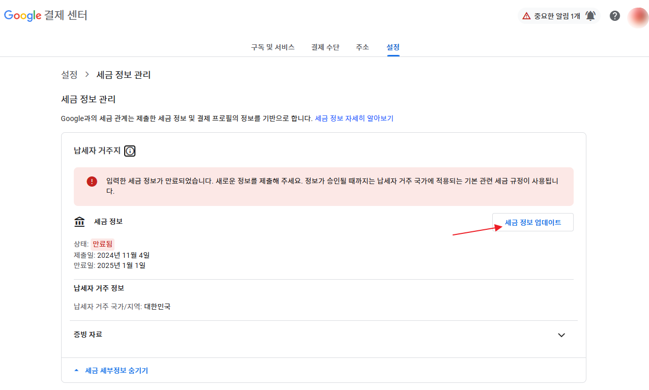Viewport: 649px width, 390px height.
Task: Click the breadcrumb chevron separator
Action: 87,75
